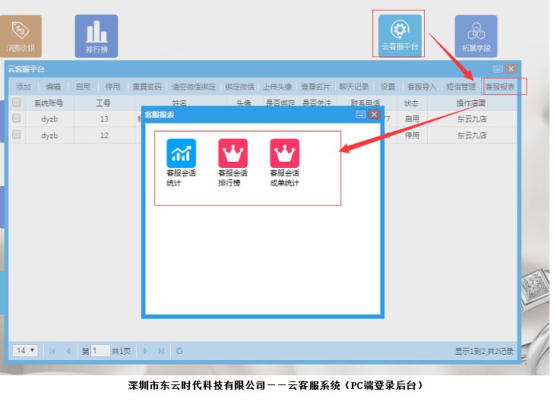Open 客服会话排行榜 crown icon

pyautogui.click(x=233, y=153)
